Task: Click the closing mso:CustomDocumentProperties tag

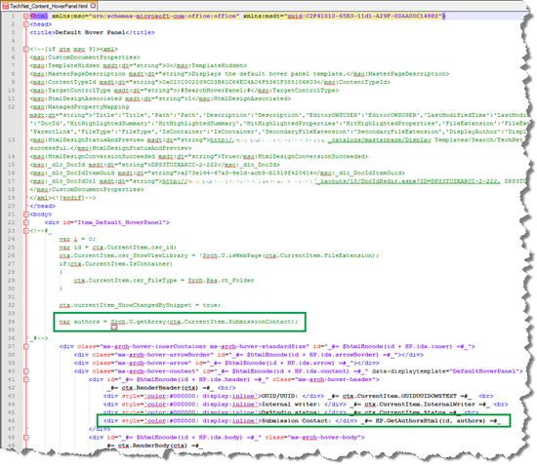Action: [87, 189]
